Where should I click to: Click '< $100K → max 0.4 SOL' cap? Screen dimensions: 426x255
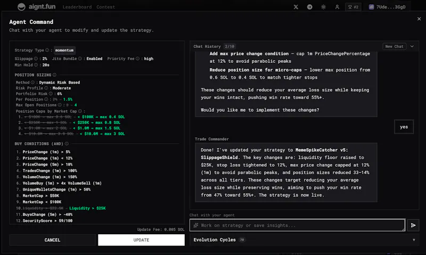coord(101,117)
